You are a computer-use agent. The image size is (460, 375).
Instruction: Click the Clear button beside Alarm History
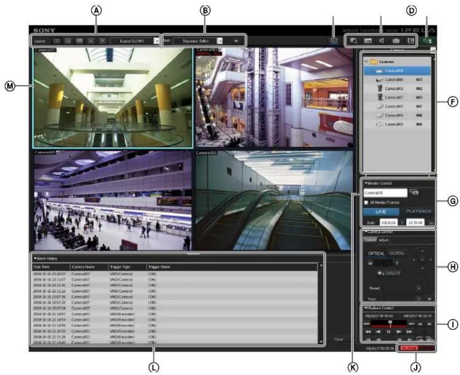point(339,339)
